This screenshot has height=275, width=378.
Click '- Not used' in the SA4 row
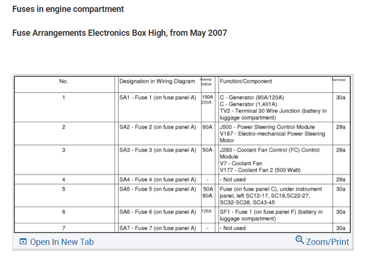coord(233,180)
